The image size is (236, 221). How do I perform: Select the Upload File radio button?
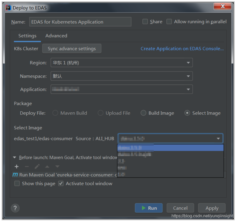coord(100,113)
